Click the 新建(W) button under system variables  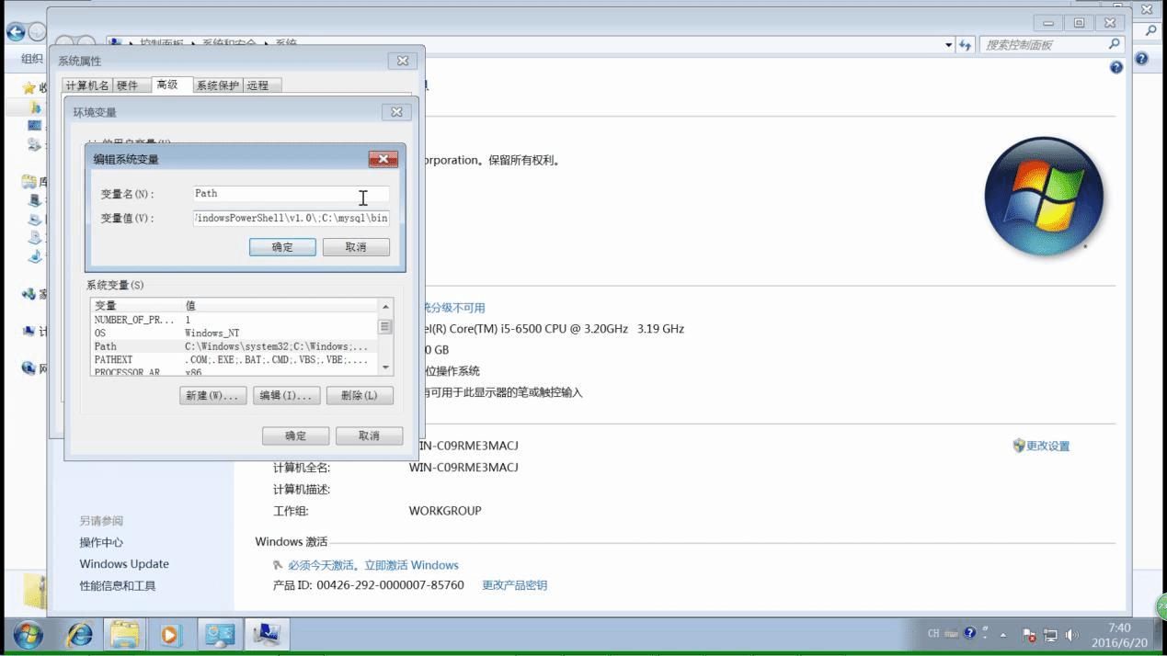coord(212,395)
